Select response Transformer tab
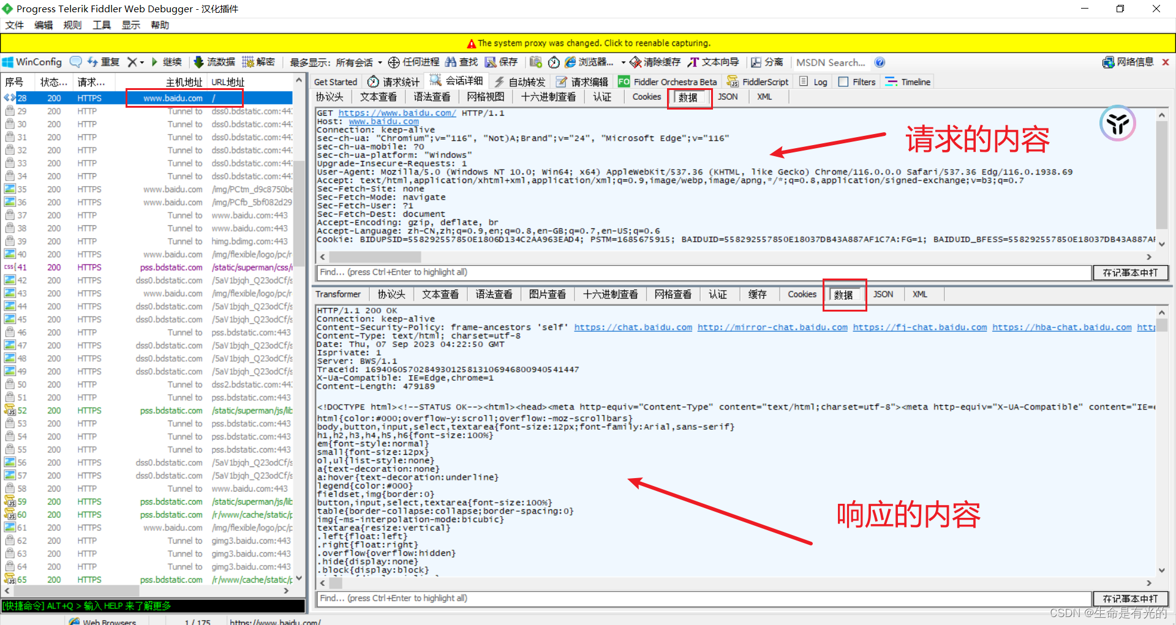The width and height of the screenshot is (1176, 625). (x=338, y=294)
